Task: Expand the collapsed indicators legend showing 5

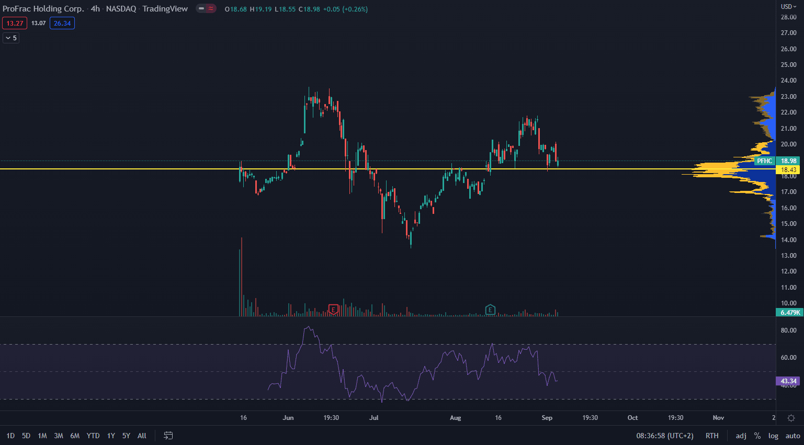Action: tap(11, 38)
